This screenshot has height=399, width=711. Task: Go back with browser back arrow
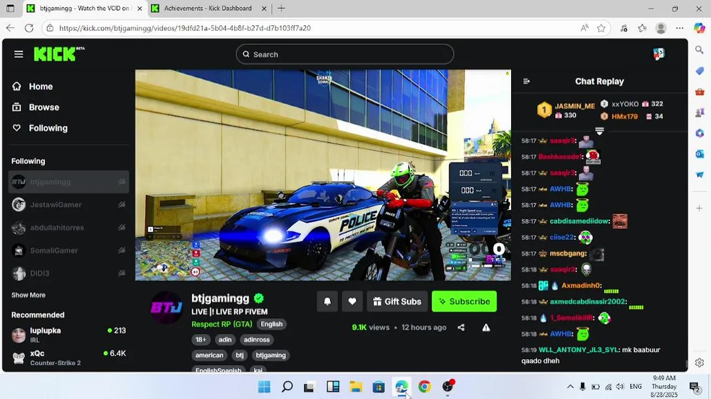11,28
